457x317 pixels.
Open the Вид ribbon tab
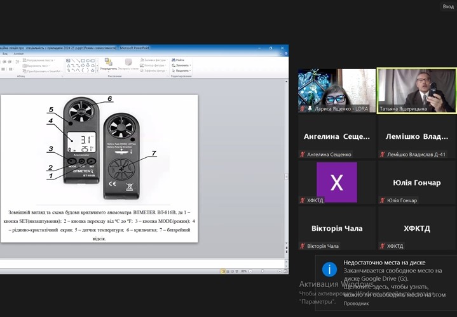(x=5, y=54)
